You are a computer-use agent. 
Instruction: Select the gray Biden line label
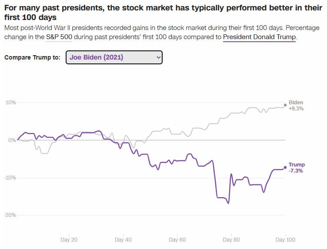(x=296, y=103)
